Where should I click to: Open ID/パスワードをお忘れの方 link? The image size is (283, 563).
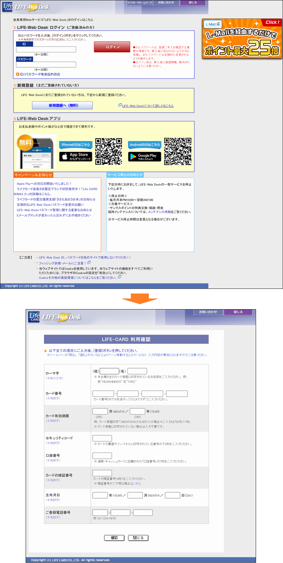[40, 74]
